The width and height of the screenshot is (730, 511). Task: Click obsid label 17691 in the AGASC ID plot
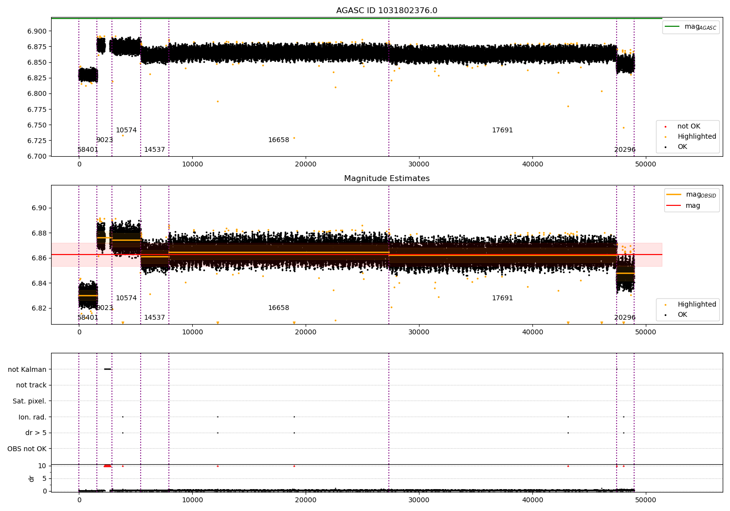502,130
